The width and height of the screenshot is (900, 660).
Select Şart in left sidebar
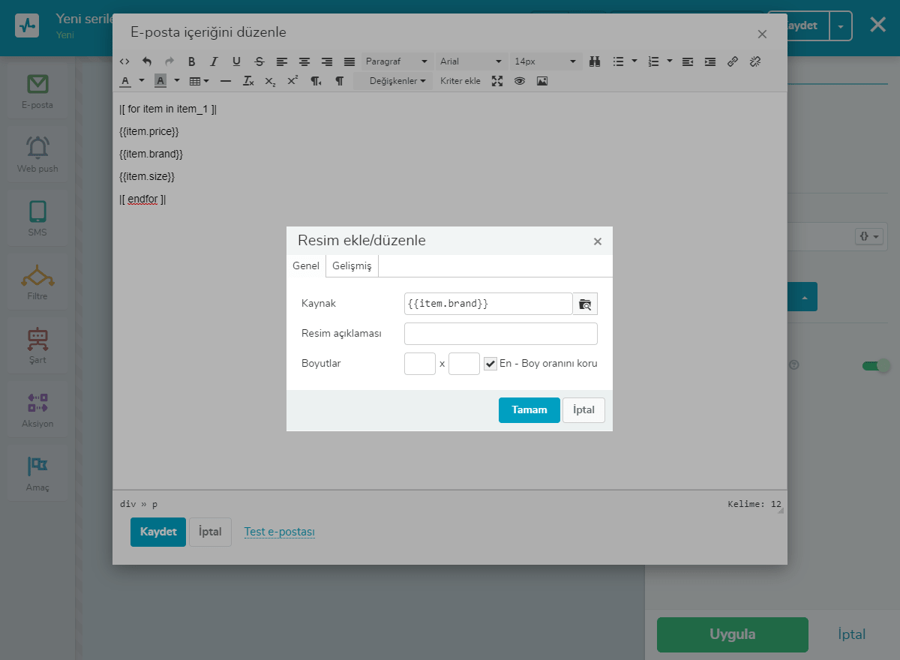(37, 346)
